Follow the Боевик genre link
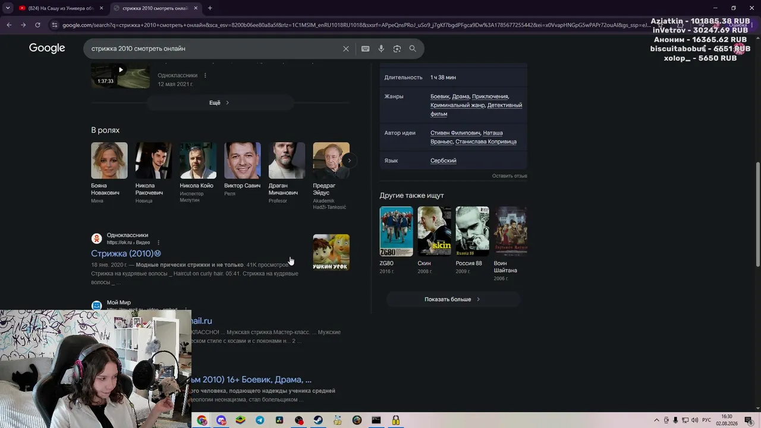 click(440, 96)
